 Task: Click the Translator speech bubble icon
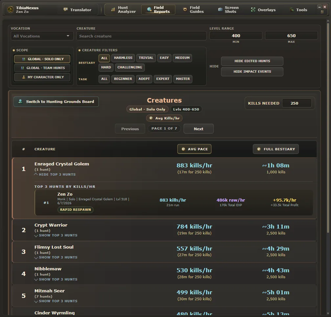pos(66,10)
